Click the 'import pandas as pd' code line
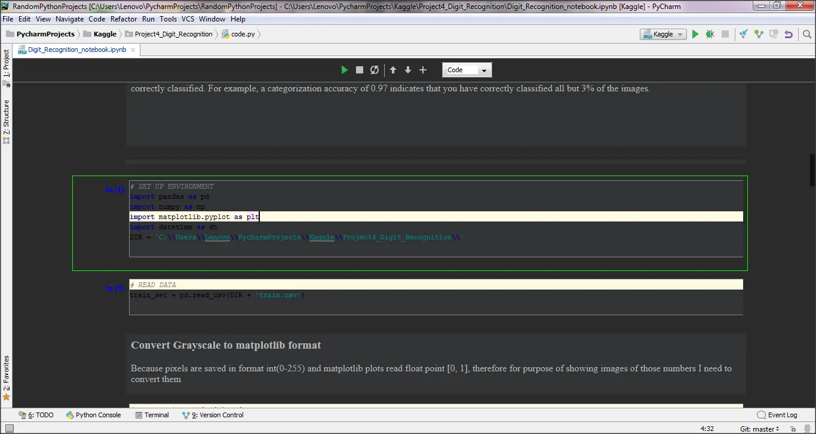The image size is (816, 434). pyautogui.click(x=170, y=196)
